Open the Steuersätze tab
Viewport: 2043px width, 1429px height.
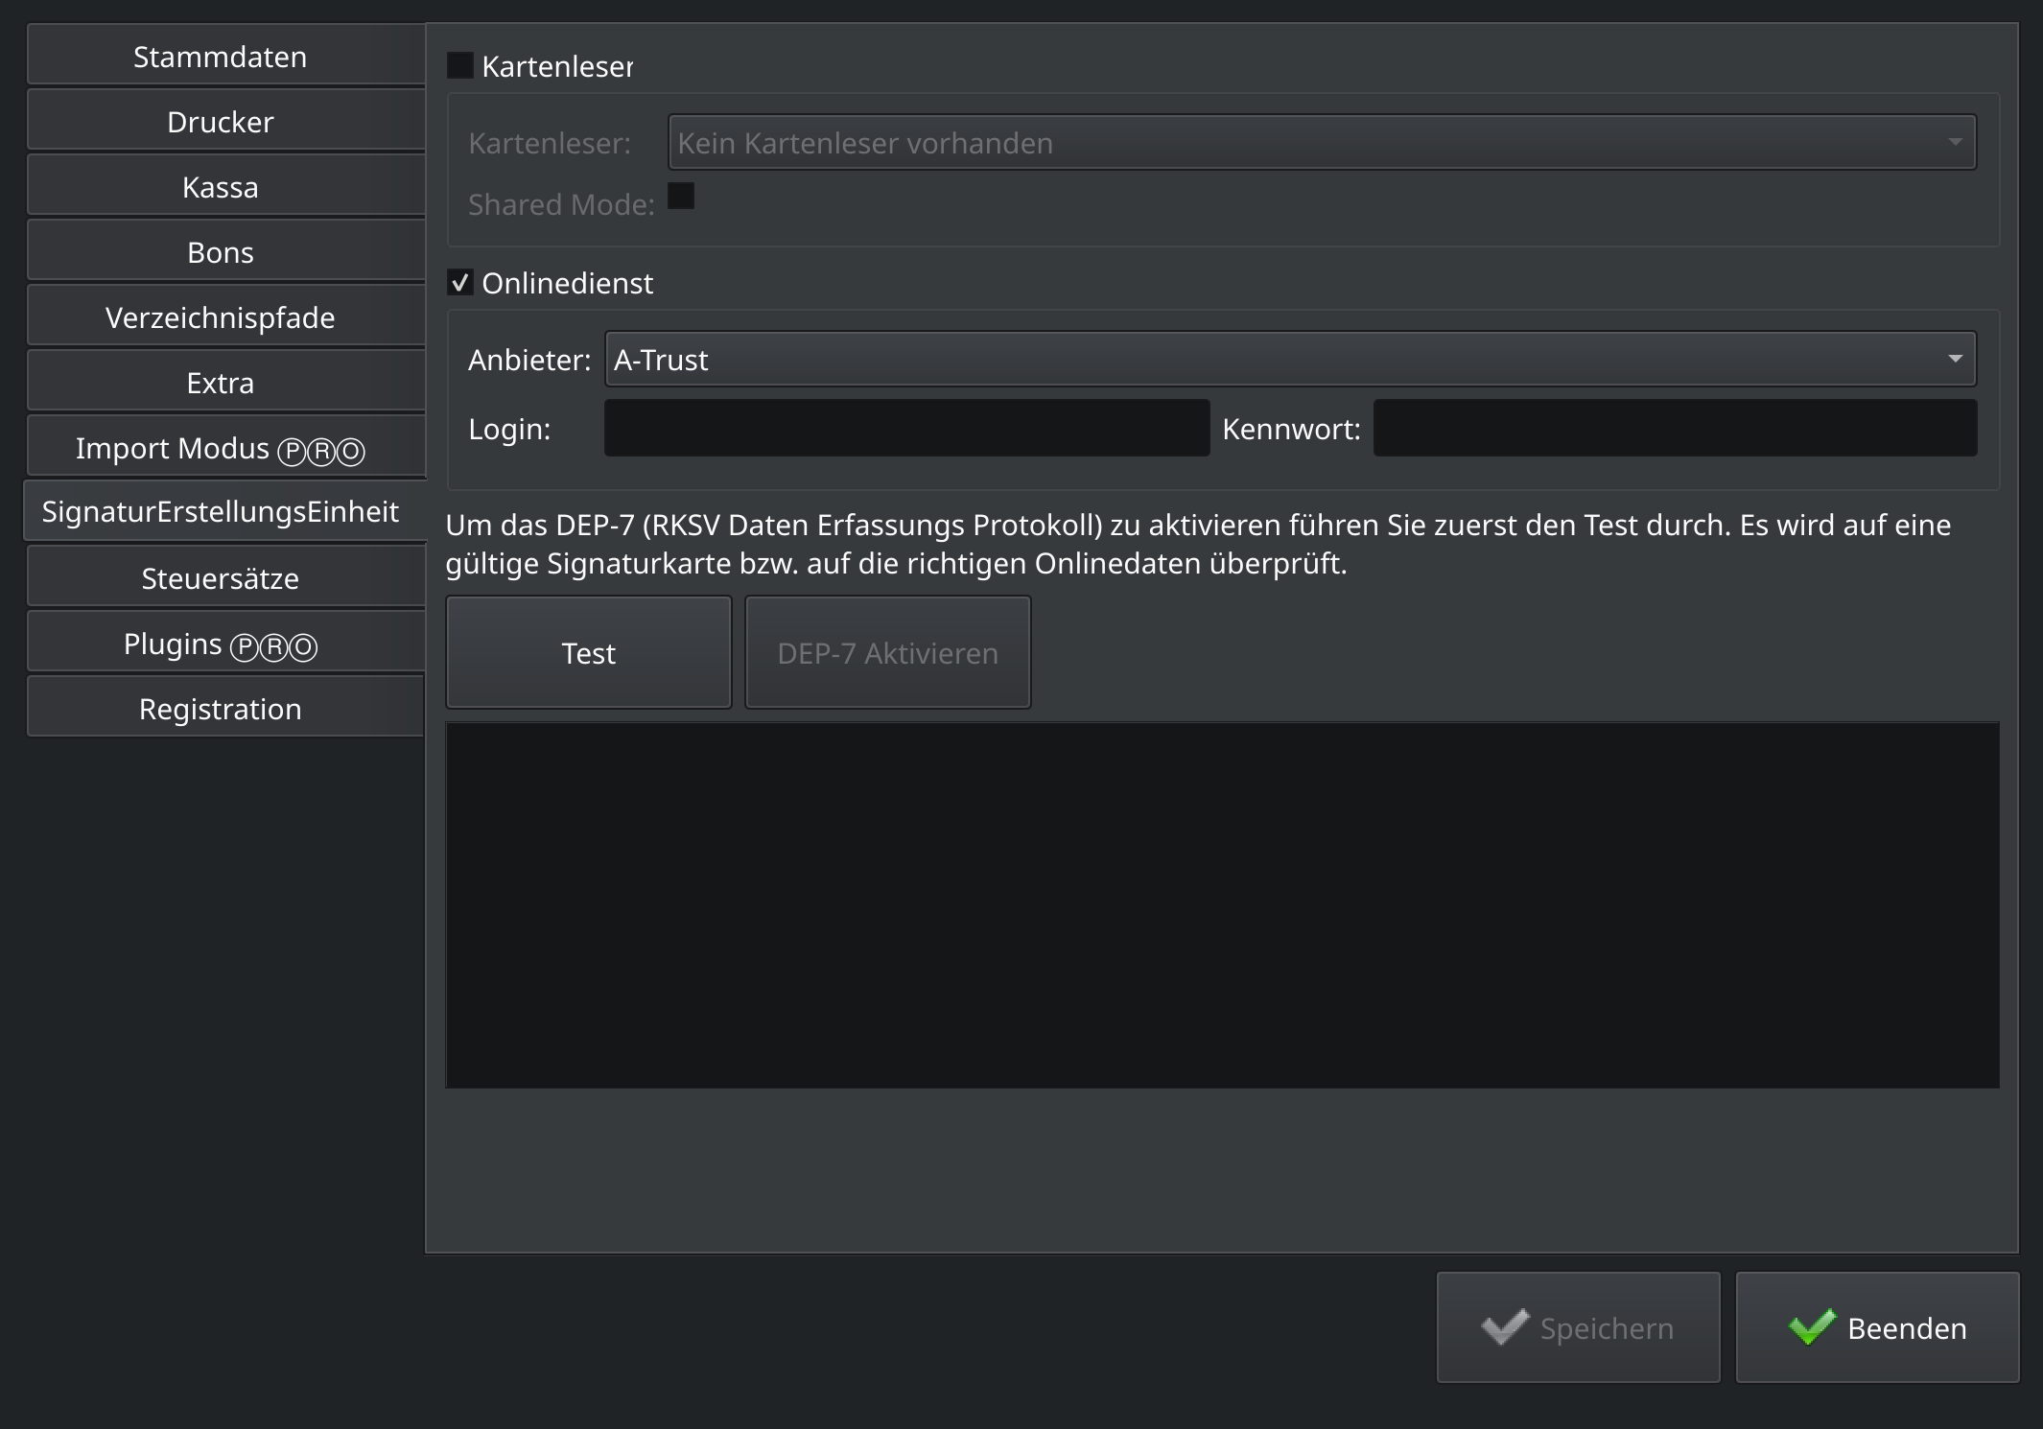(226, 578)
